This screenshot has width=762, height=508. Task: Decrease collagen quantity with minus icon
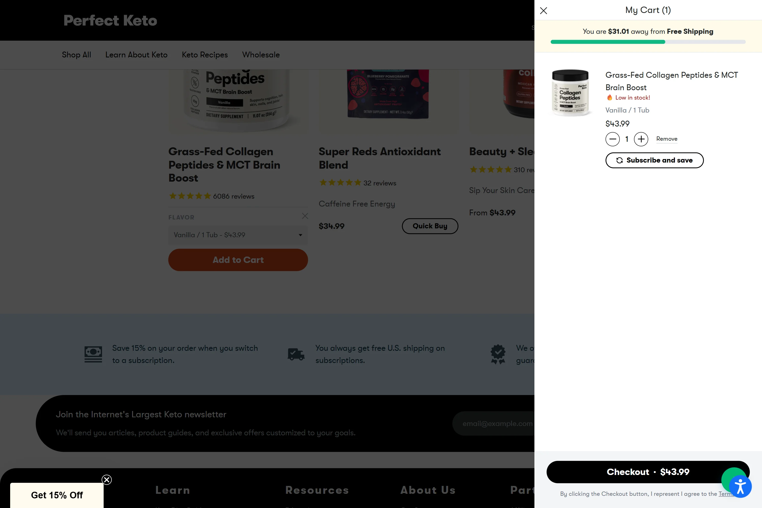(x=612, y=139)
